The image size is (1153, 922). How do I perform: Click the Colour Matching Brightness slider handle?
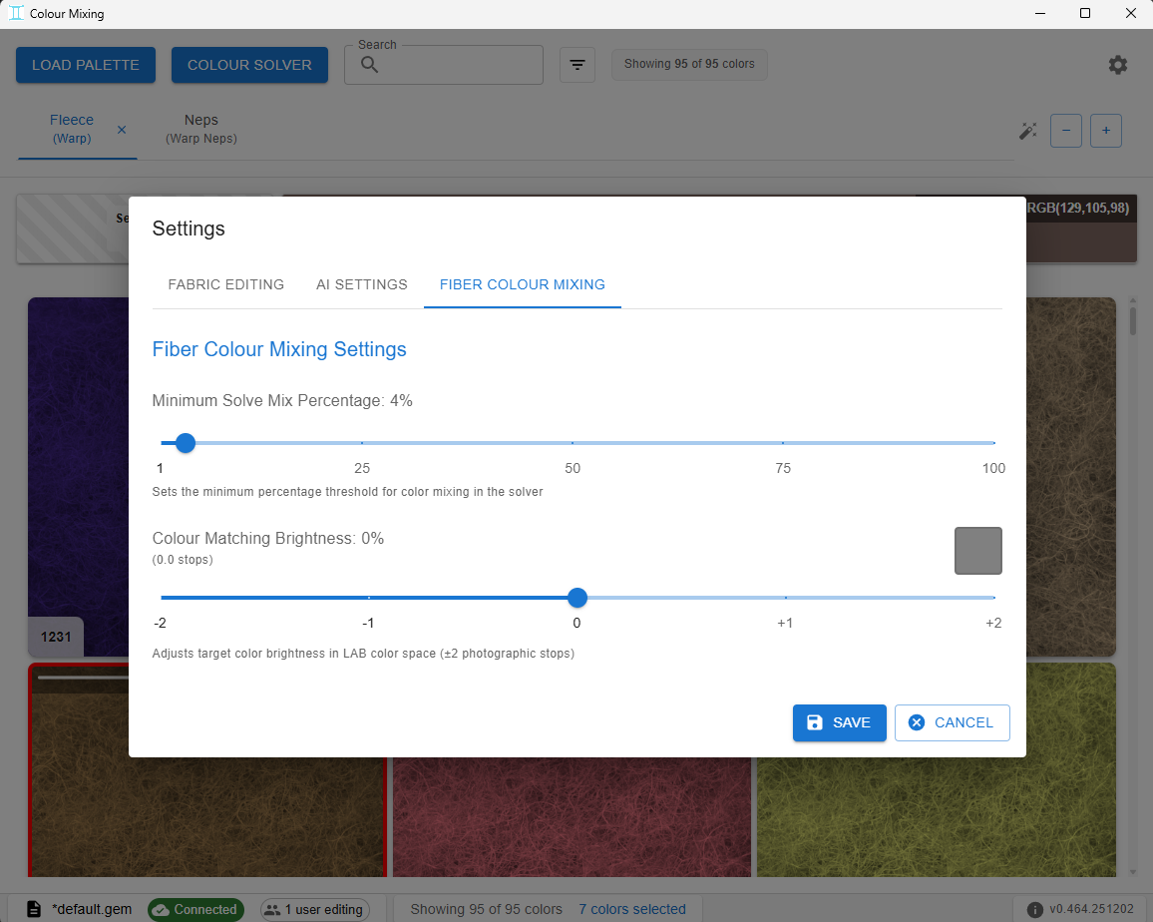(577, 598)
